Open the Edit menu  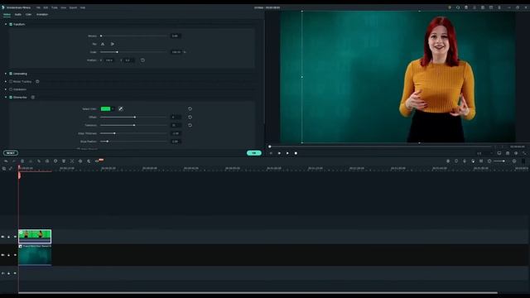point(46,7)
